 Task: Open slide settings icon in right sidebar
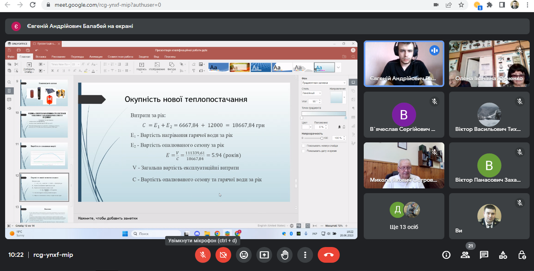(353, 82)
